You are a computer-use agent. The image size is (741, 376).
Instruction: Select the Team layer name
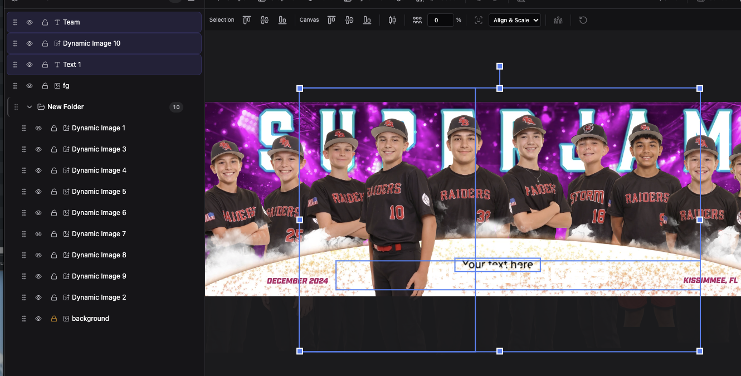[x=71, y=22]
